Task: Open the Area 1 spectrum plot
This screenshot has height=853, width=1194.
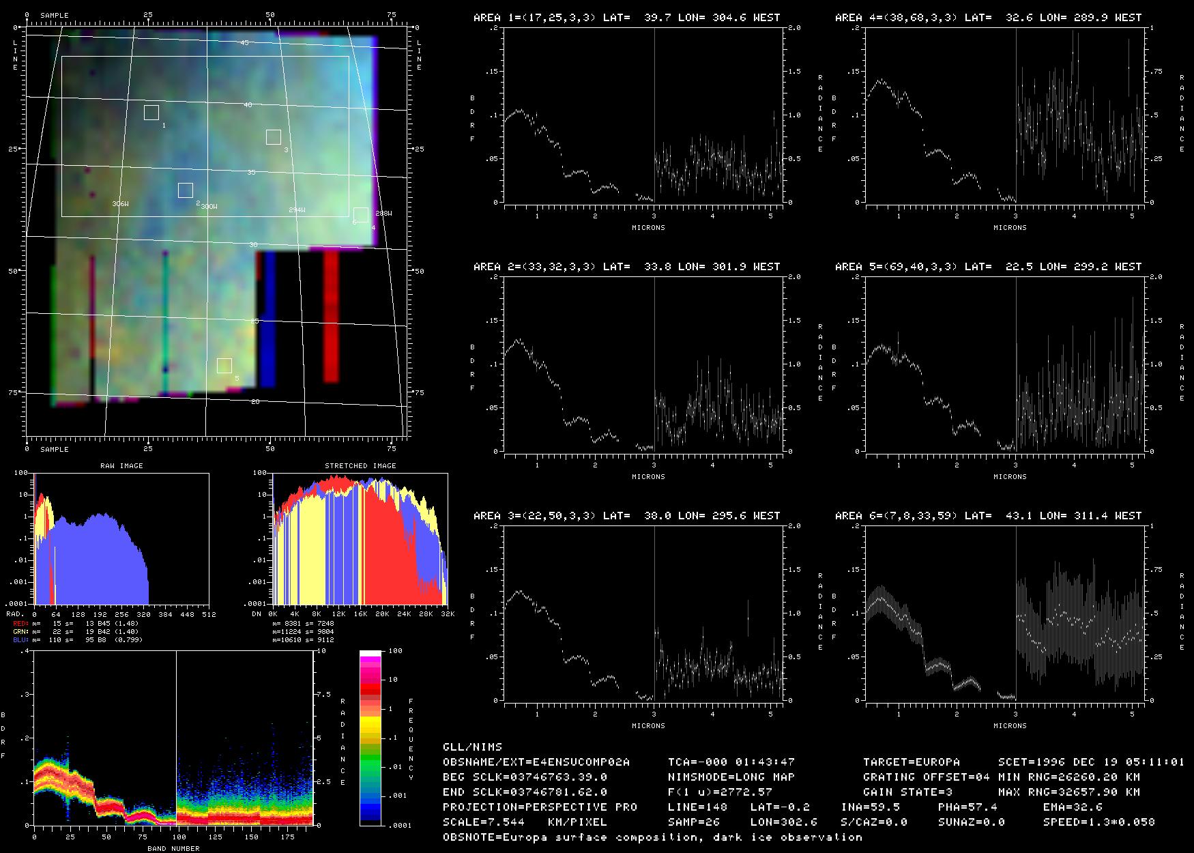Action: [x=643, y=116]
